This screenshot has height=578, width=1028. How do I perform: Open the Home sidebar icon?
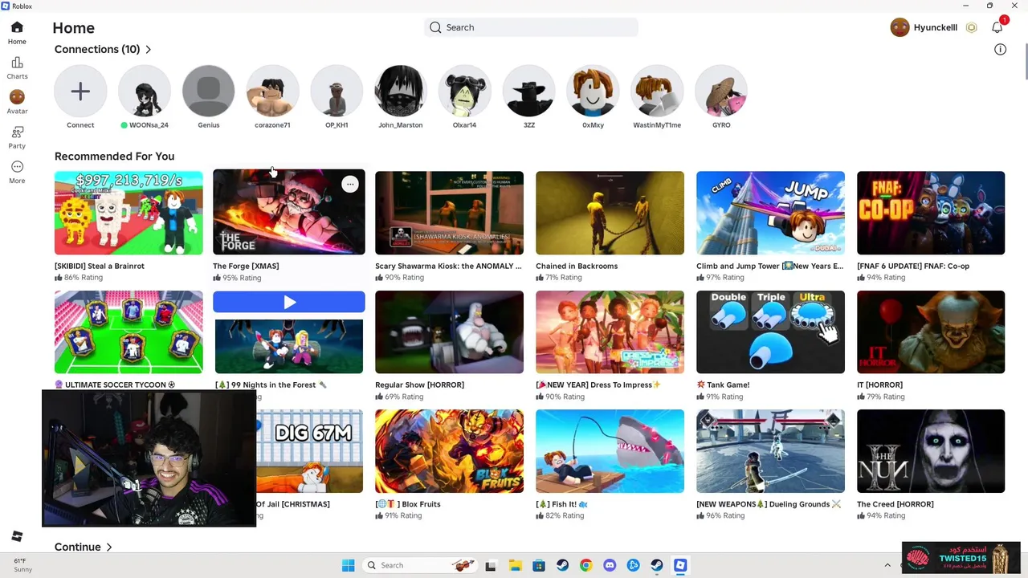(x=17, y=33)
